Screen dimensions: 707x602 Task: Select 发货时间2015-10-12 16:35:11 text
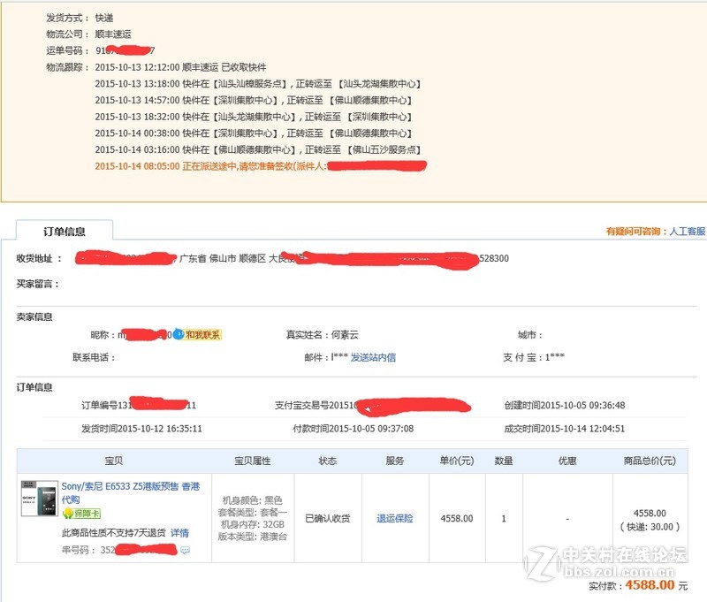click(141, 429)
